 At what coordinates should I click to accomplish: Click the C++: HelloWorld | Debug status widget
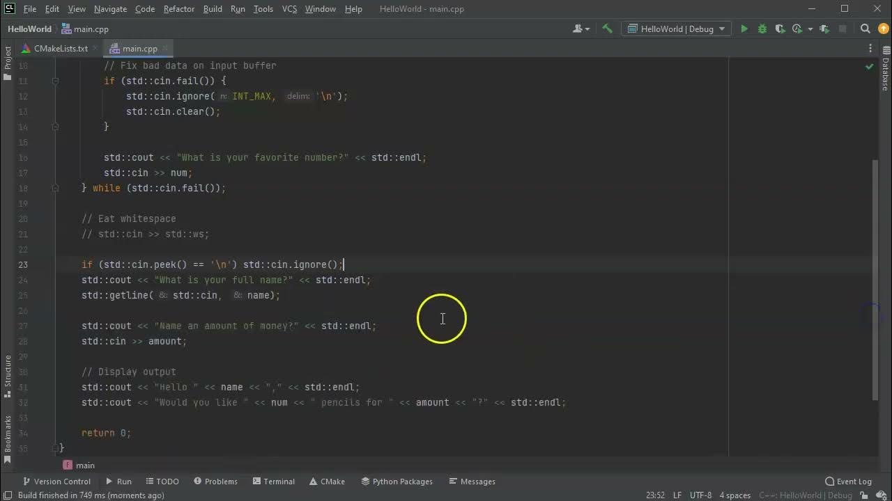[805, 495]
